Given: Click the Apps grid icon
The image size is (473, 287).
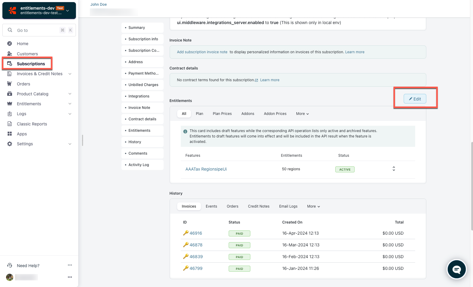Looking at the screenshot, I should pos(10,134).
